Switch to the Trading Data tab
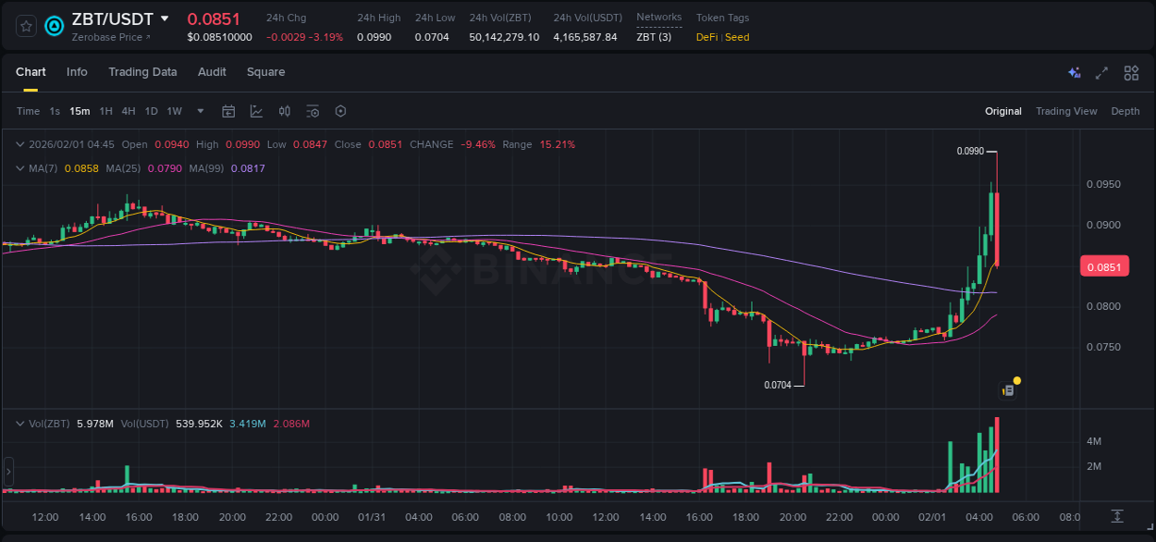The height and width of the screenshot is (542, 1156). point(142,72)
